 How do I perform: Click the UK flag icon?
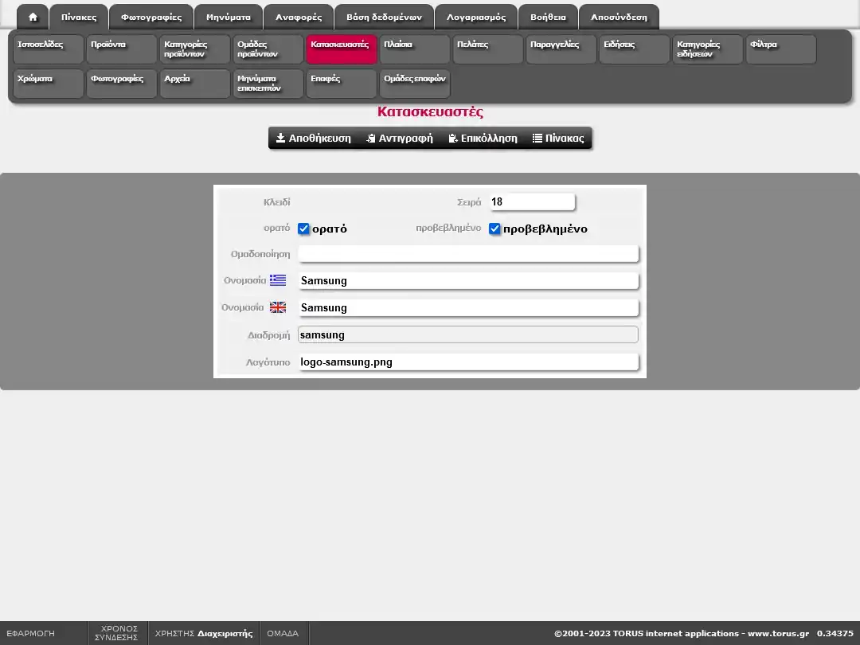pyautogui.click(x=278, y=307)
